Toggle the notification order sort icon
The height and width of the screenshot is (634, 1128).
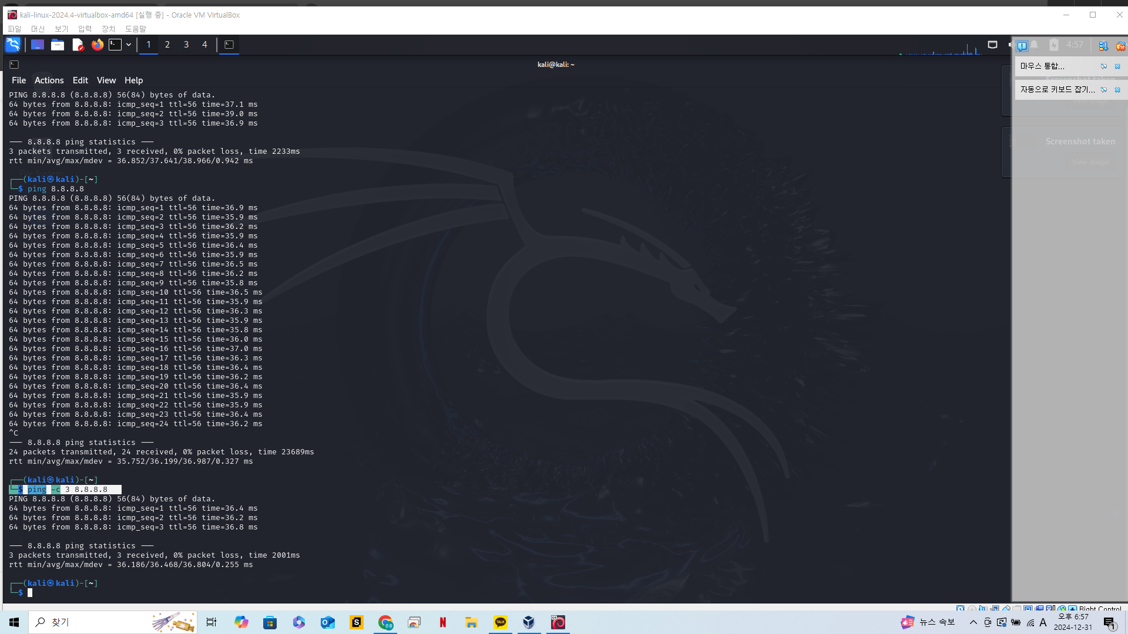pos(1103,46)
